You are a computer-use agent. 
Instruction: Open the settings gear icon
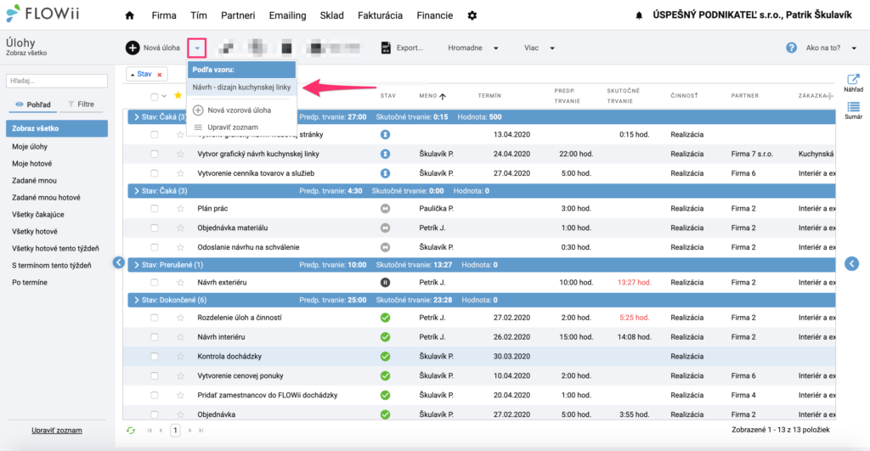(472, 15)
